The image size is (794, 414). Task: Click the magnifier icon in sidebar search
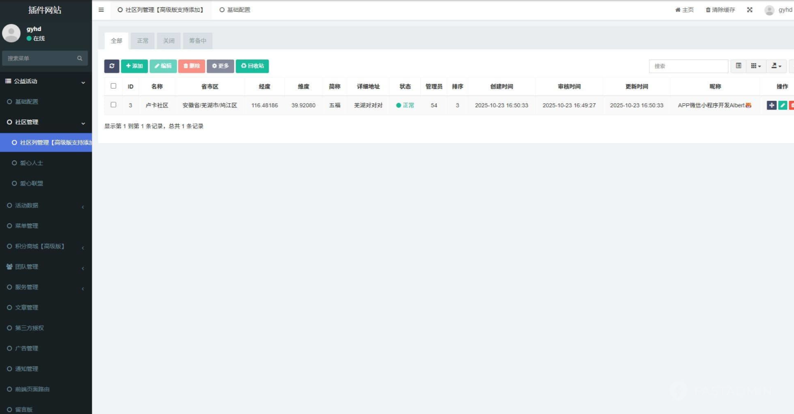(80, 59)
